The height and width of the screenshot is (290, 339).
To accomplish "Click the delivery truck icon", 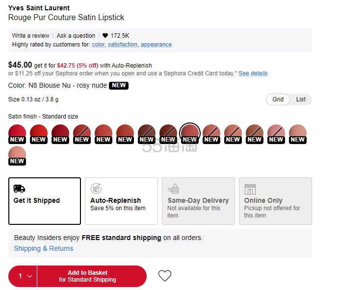I will click(19, 189).
